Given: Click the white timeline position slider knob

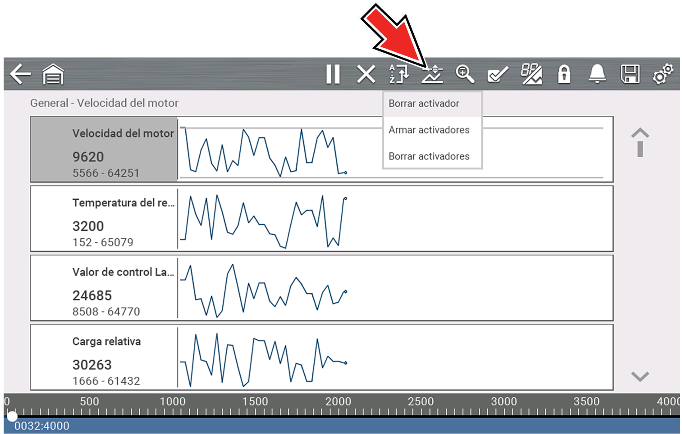Looking at the screenshot, I should point(12,416).
